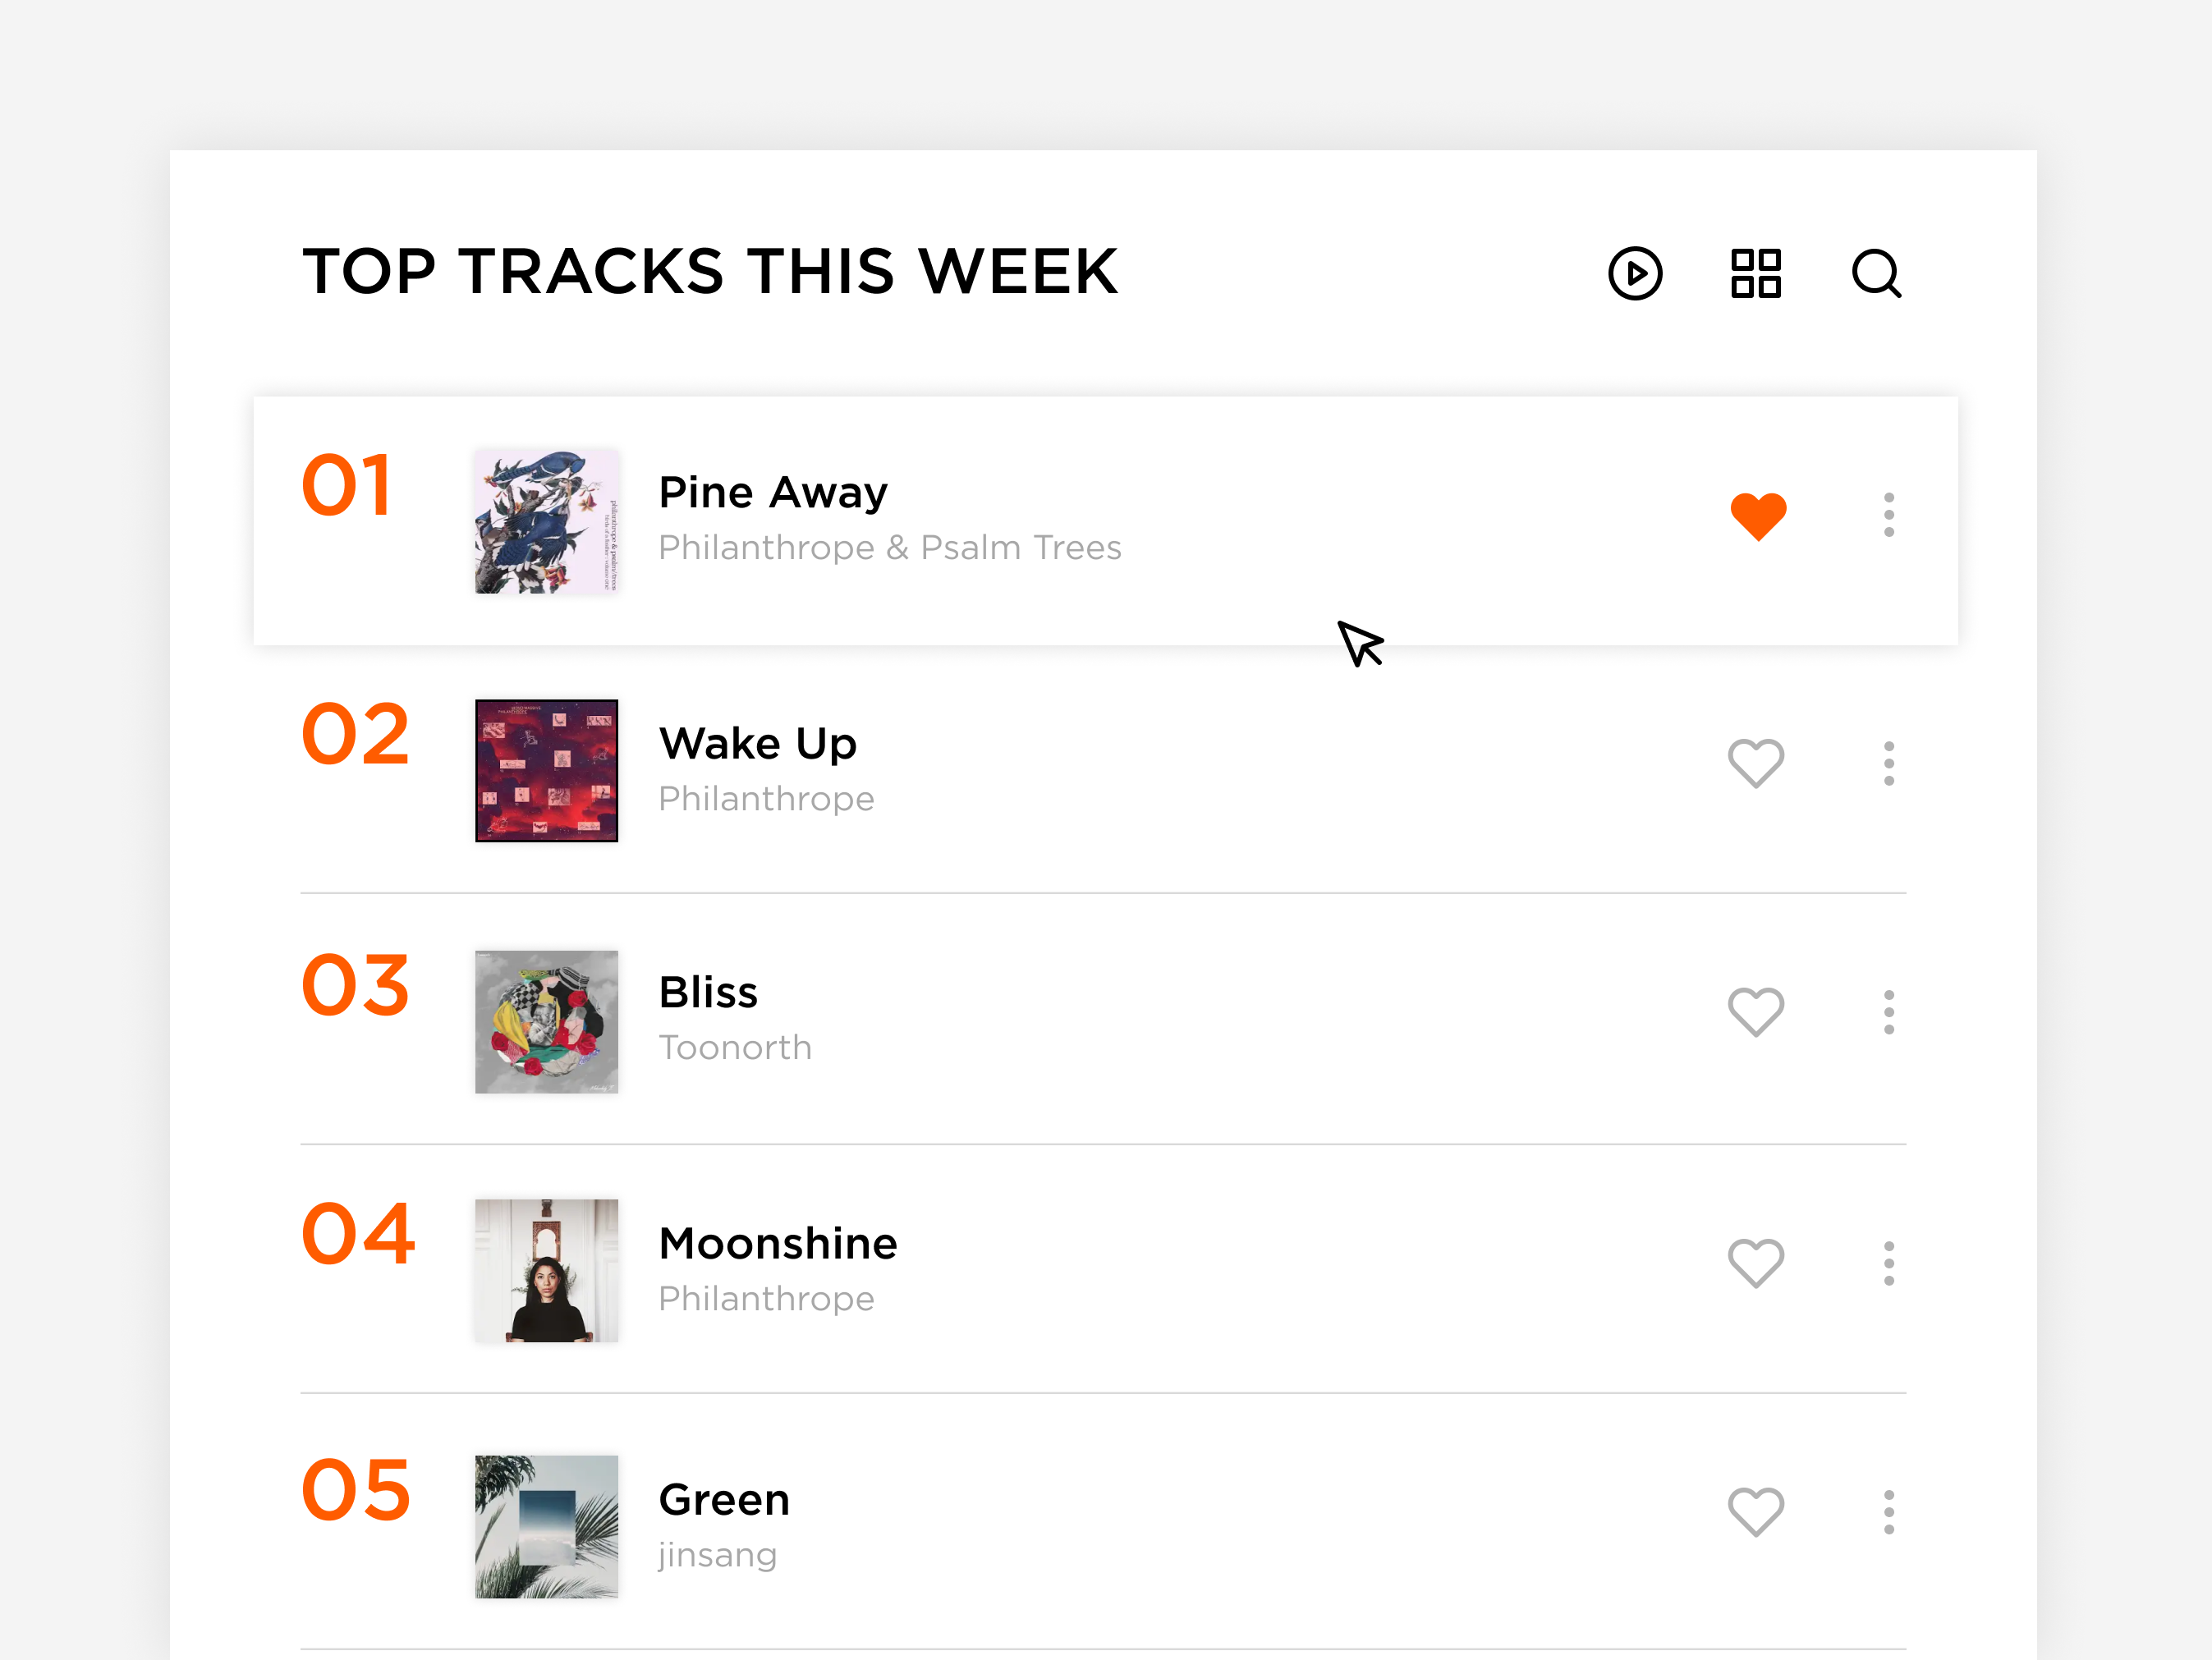This screenshot has width=2212, height=1660.
Task: Click artist name jinsang
Action: click(717, 1554)
